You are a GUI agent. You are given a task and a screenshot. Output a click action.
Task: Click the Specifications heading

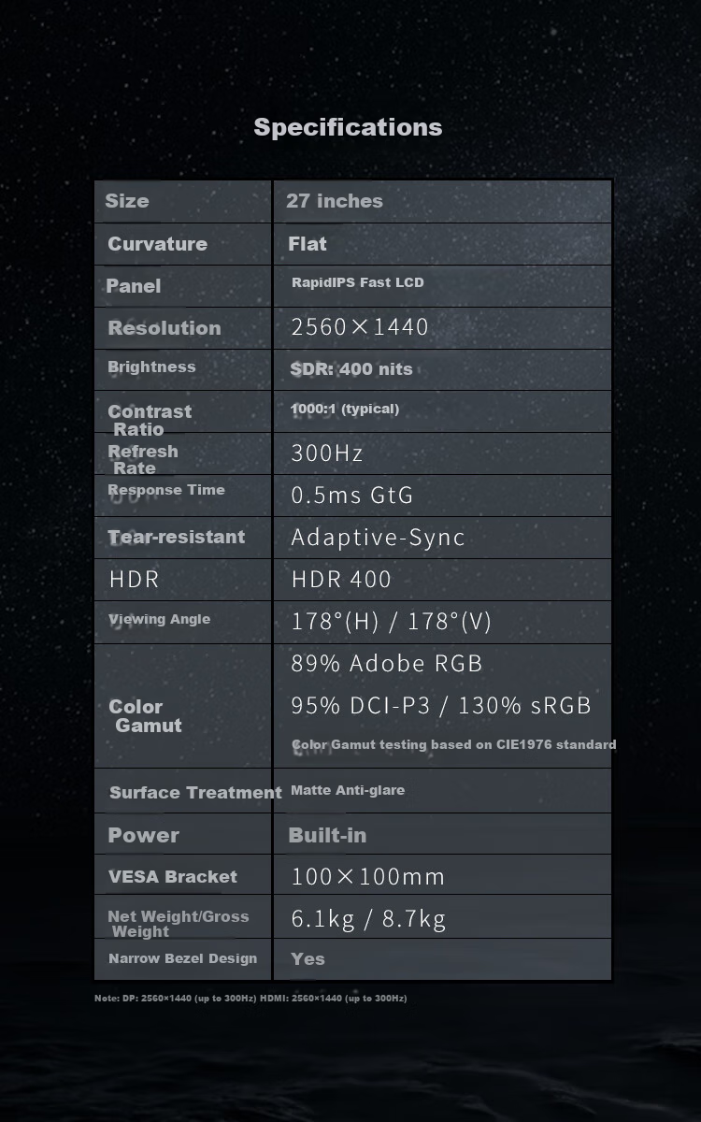(x=348, y=127)
